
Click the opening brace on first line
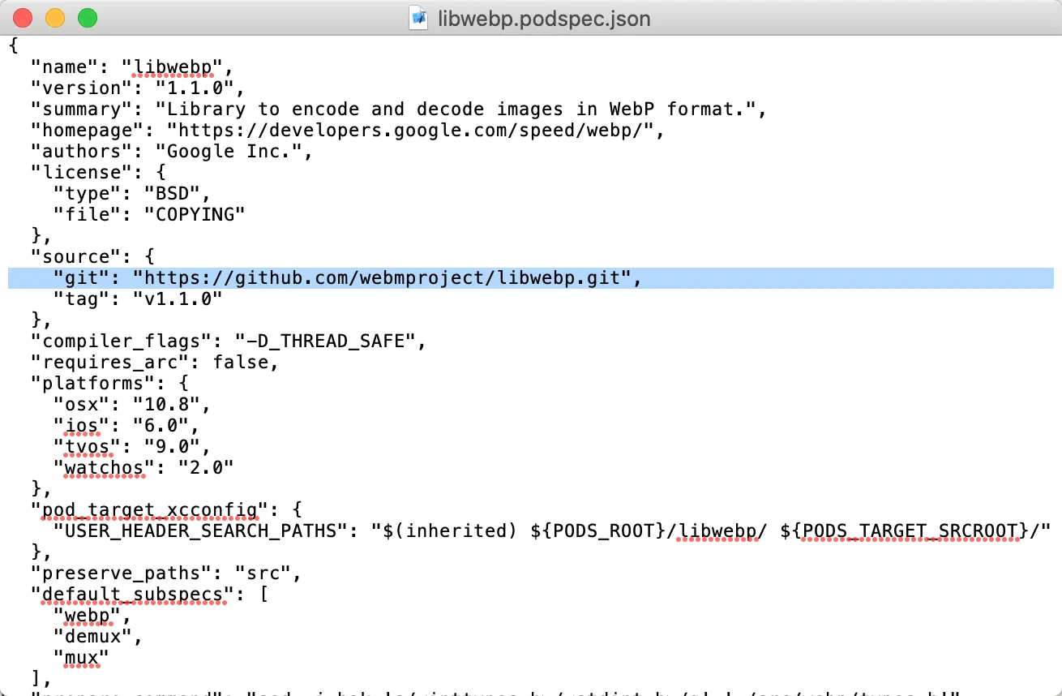point(14,45)
